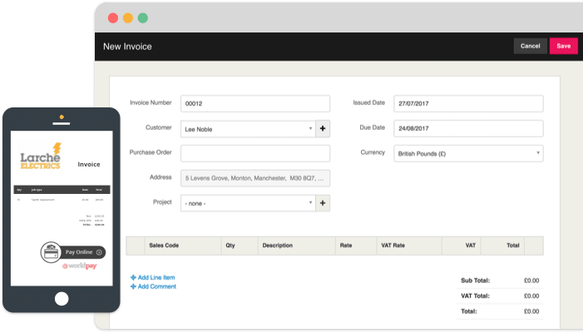Expand the Currency dropdown British Pounds
The image size is (583, 333).
[x=467, y=153]
